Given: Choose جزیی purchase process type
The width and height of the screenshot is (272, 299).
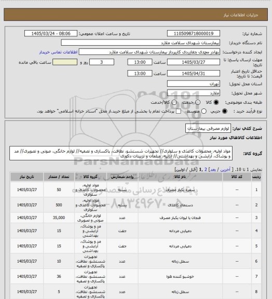Looking at the screenshot, I should [225, 111].
